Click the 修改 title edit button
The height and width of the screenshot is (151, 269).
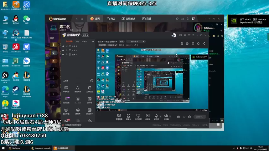click(122, 41)
